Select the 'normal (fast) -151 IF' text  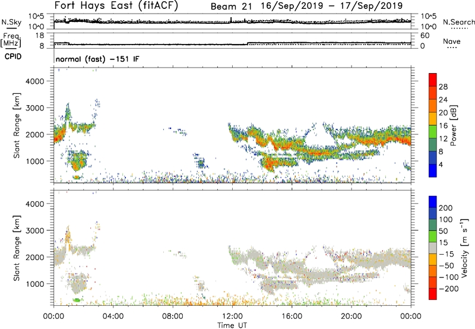(x=97, y=59)
